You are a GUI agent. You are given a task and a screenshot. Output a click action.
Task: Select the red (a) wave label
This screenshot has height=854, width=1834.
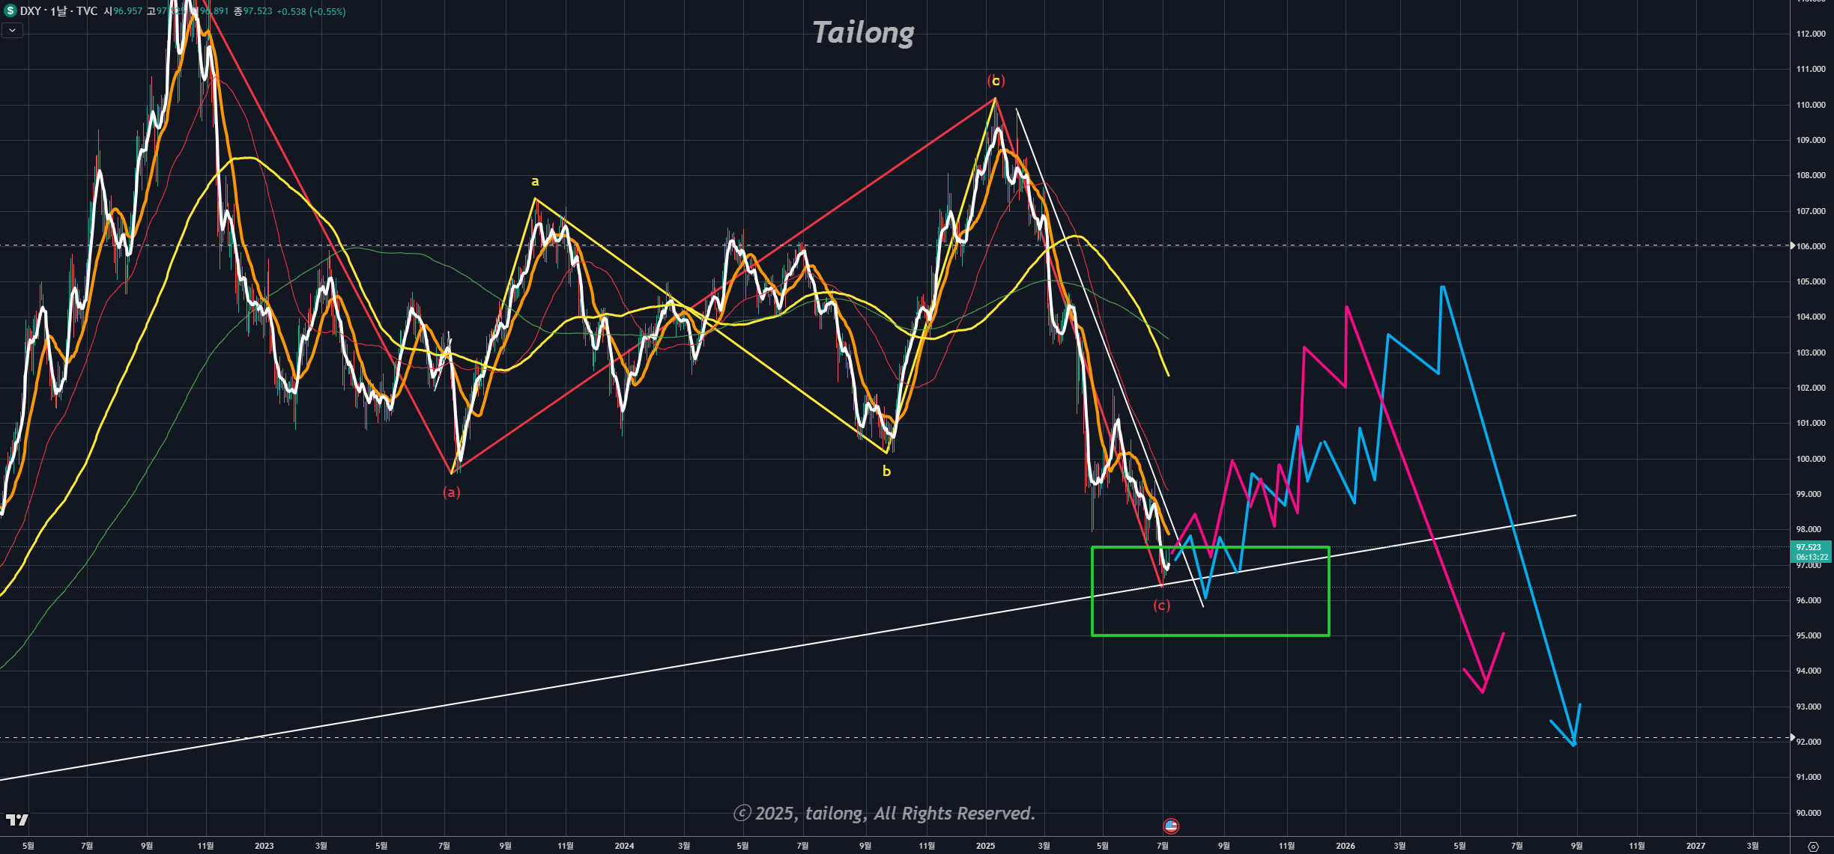point(451,492)
